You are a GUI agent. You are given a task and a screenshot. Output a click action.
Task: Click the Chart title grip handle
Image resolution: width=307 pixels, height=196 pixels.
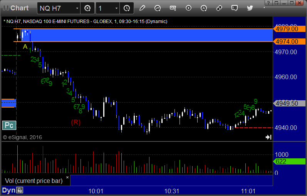pos(6,8)
